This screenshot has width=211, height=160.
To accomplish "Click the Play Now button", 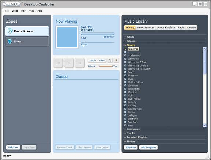I will 131,147.
